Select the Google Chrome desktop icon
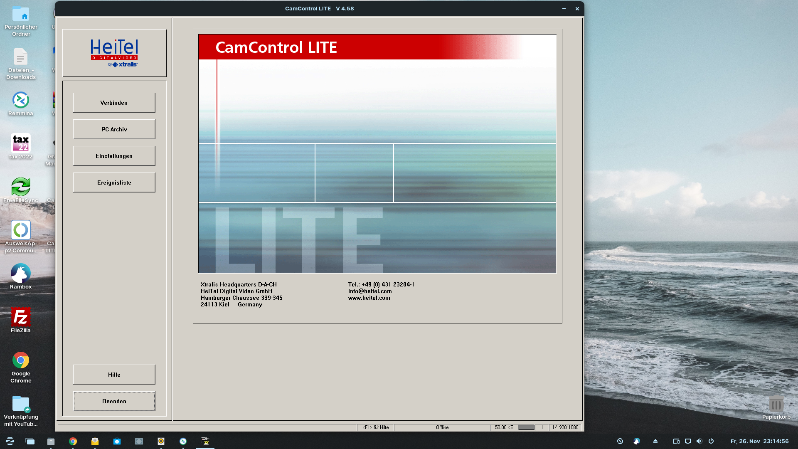 click(x=21, y=367)
